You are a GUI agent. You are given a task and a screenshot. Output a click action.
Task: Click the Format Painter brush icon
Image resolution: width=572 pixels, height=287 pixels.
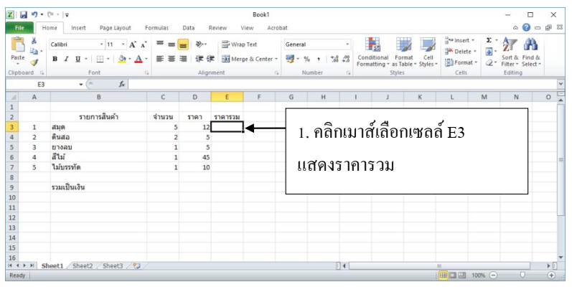pos(36,63)
